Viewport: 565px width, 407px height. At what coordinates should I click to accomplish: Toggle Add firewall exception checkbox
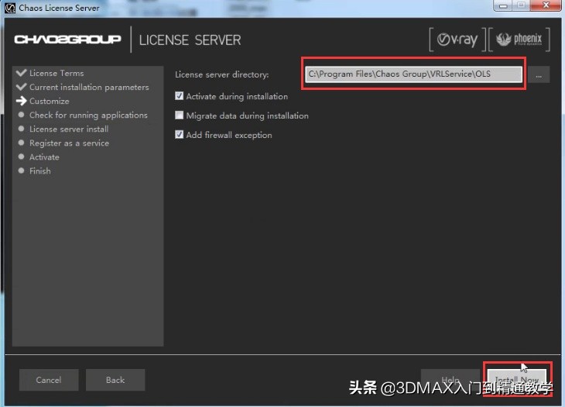179,135
